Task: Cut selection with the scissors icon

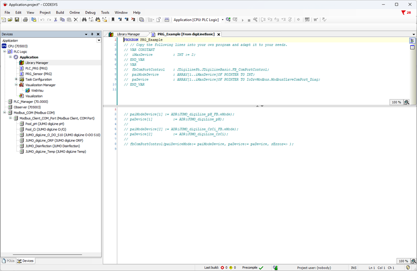Action: pyautogui.click(x=55, y=20)
